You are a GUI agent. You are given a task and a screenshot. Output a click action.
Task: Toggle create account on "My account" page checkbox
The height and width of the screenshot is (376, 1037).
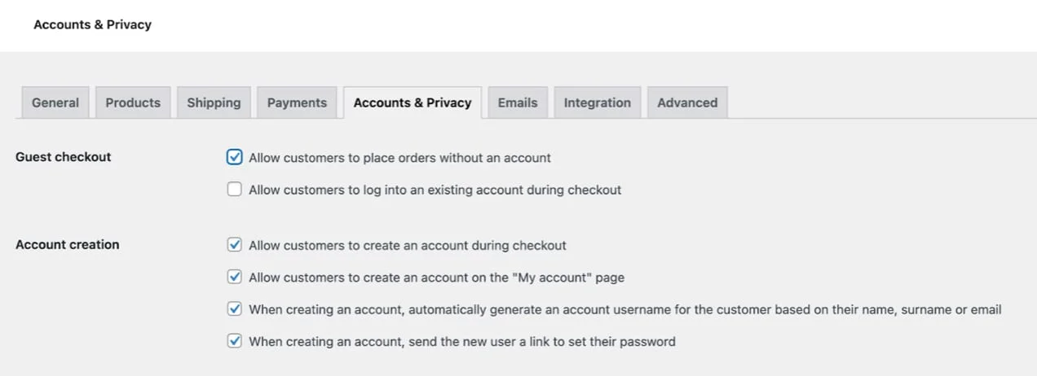(x=235, y=278)
